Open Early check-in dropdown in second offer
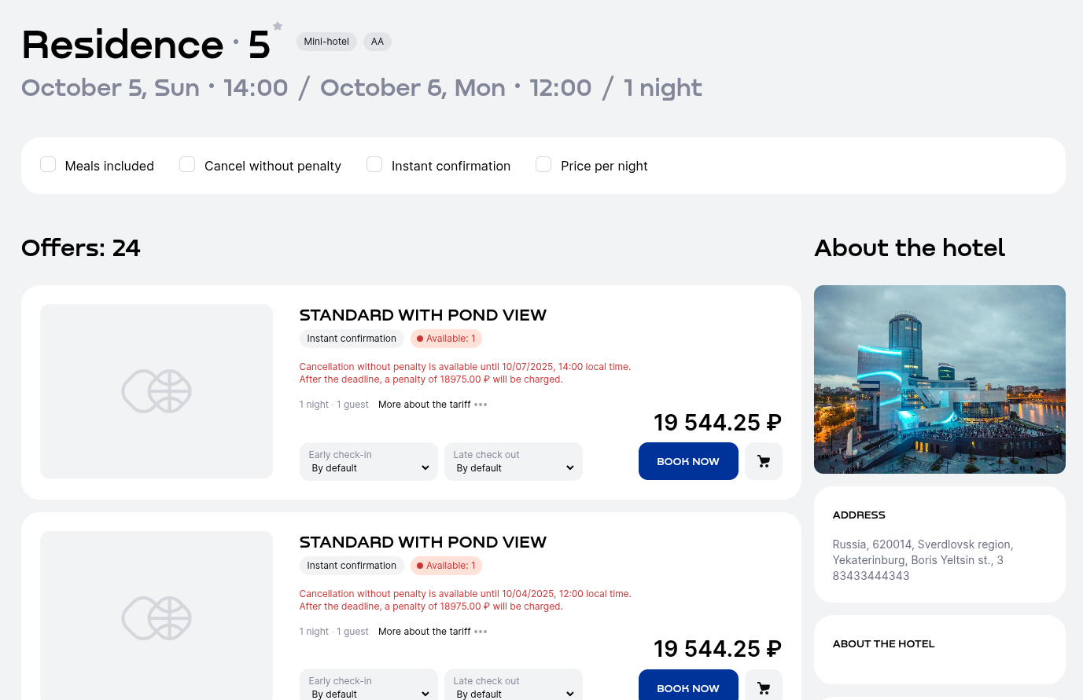 [368, 687]
